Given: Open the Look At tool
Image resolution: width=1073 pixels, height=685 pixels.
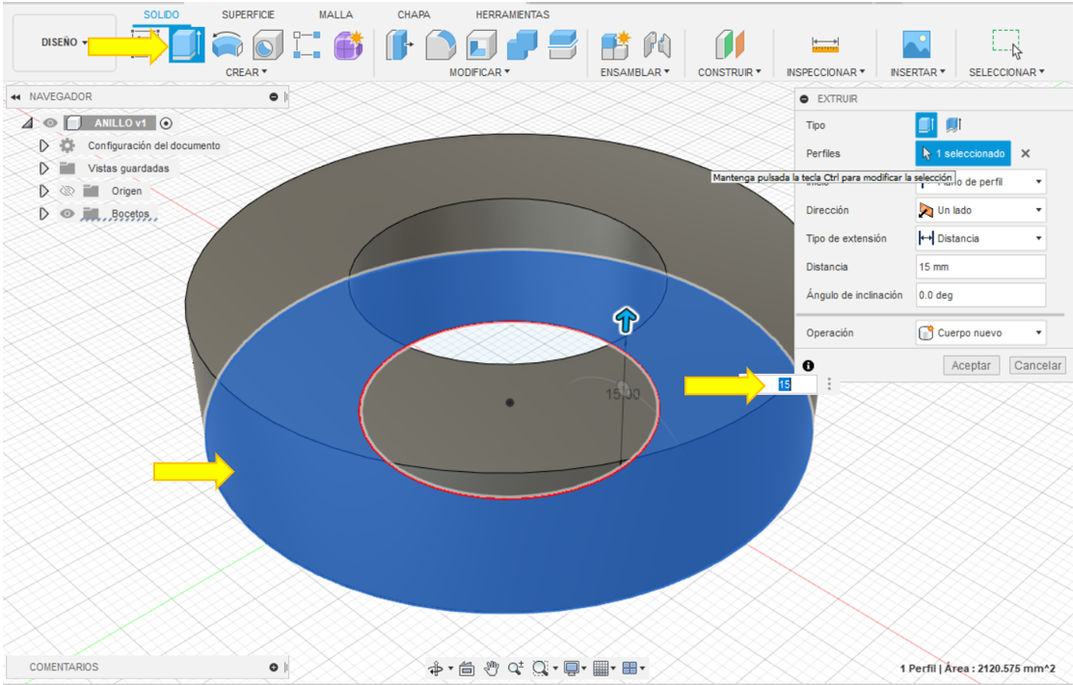Looking at the screenshot, I should [467, 668].
